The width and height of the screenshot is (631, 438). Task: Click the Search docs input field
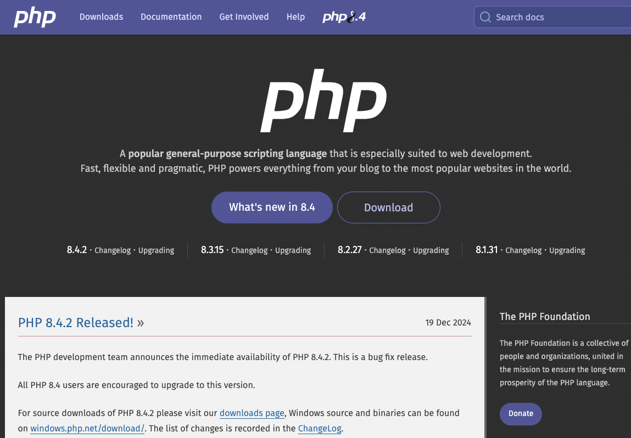[x=555, y=17]
